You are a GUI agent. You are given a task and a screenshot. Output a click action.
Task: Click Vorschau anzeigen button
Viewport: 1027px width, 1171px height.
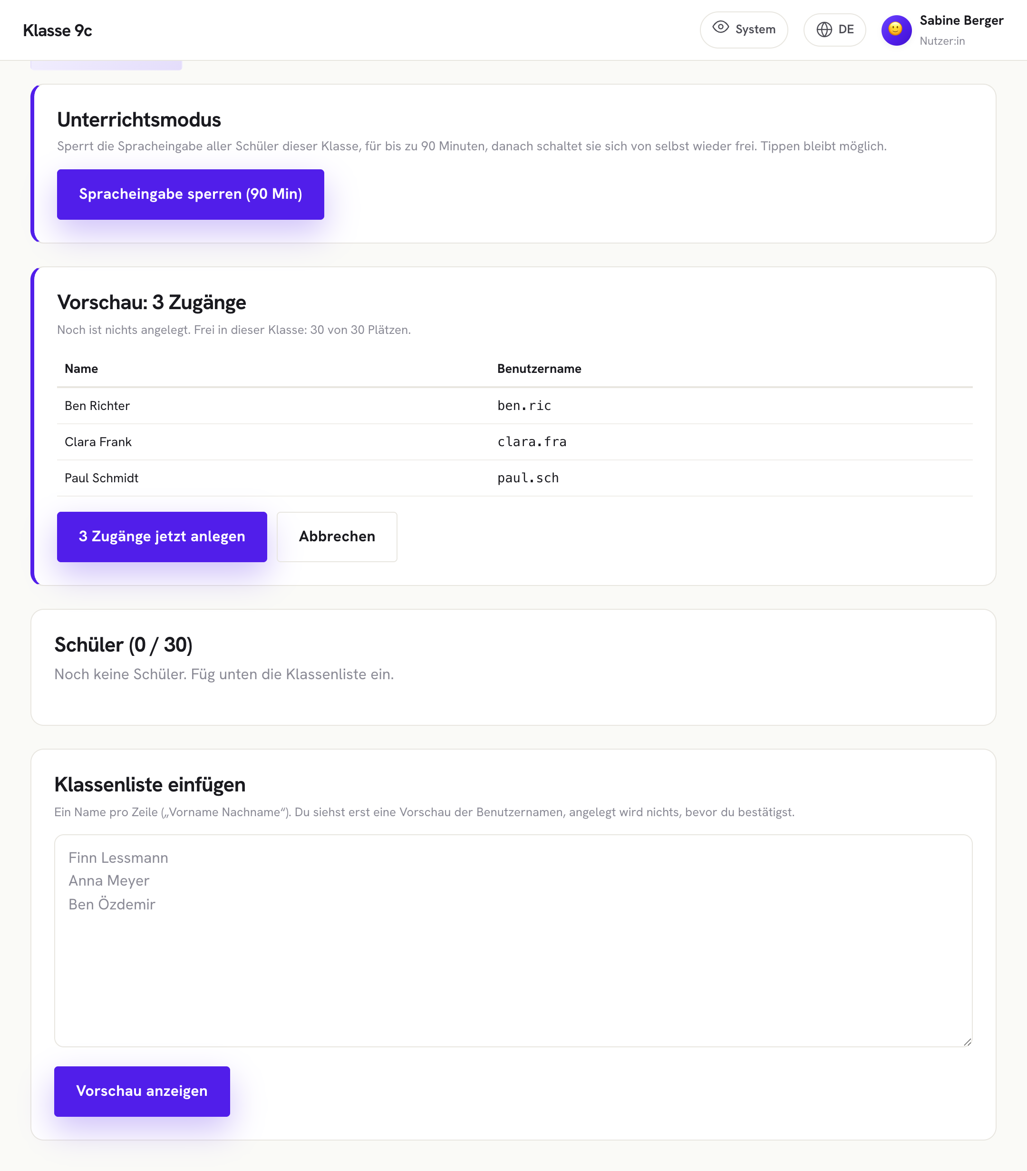[142, 1092]
